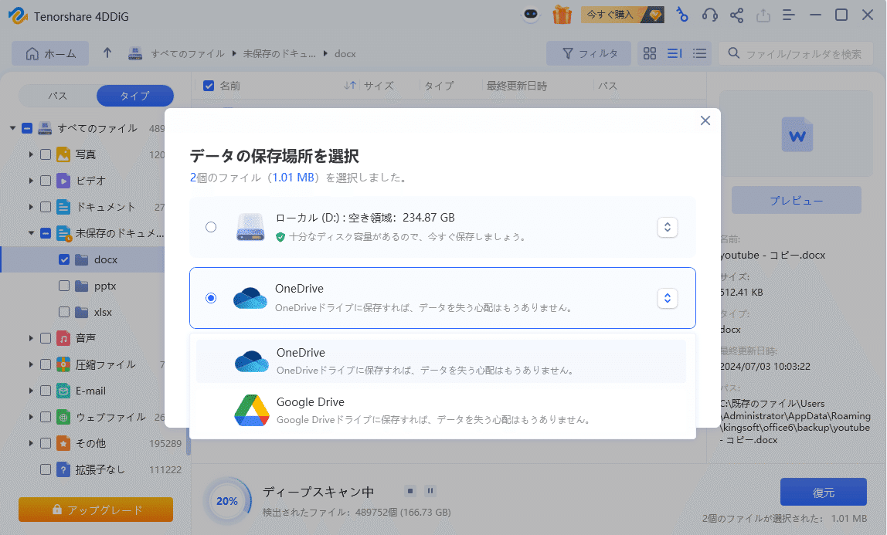Click the share icon in title bar
Viewport: 887px width, 535px height.
[x=736, y=15]
